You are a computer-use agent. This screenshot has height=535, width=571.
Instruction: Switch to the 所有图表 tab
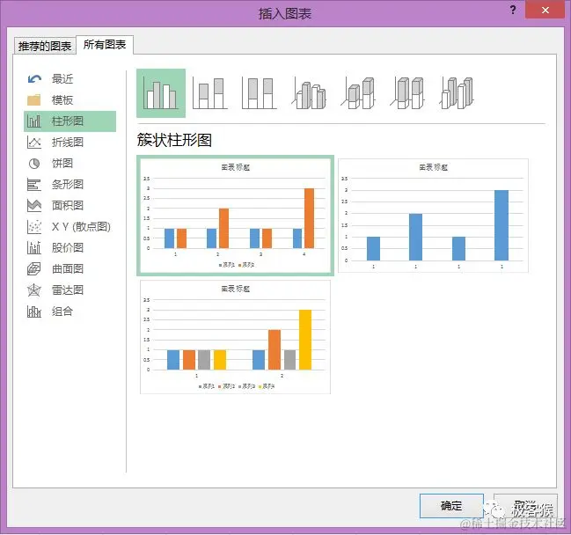click(105, 45)
